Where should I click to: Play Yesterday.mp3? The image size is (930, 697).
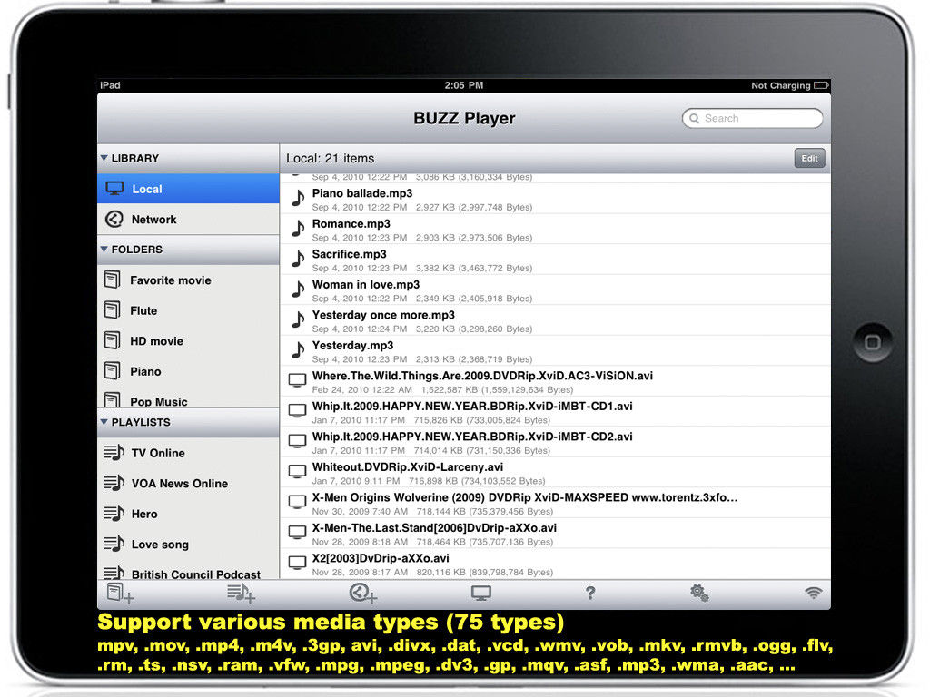(x=555, y=350)
